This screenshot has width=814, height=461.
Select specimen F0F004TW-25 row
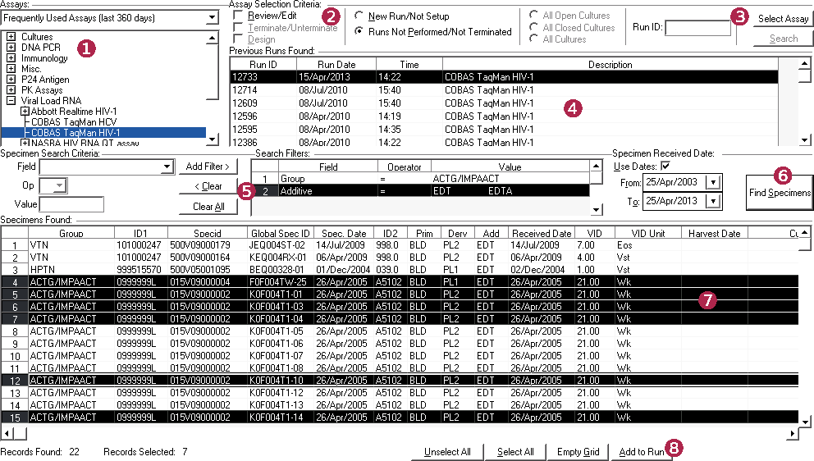click(400, 282)
